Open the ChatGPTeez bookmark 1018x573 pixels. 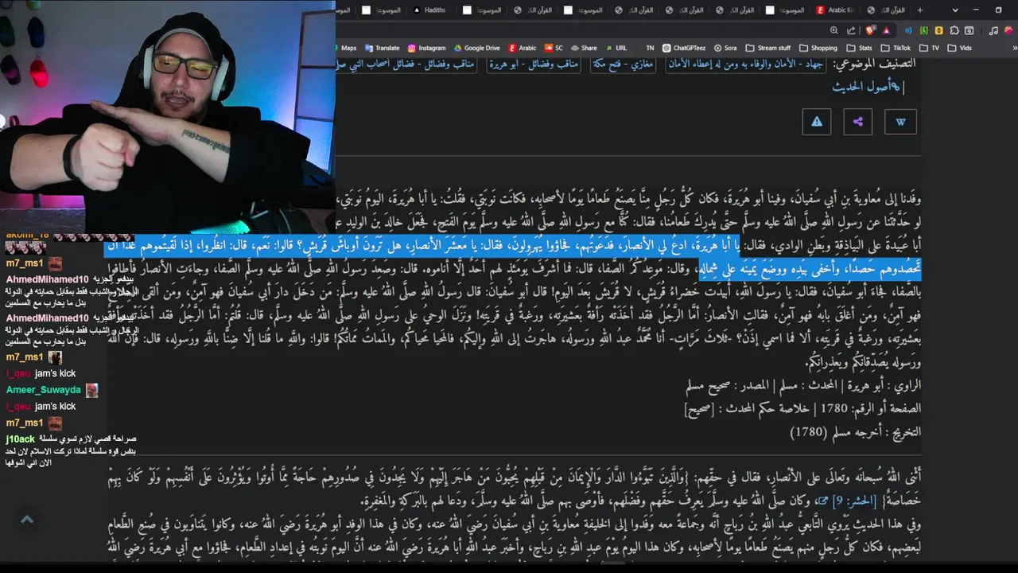[684, 48]
